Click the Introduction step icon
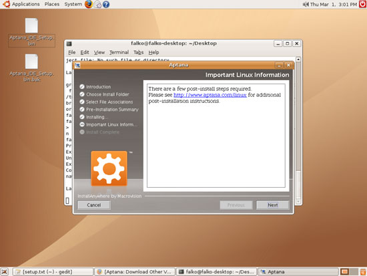Screen dimensions: 367x276 click(82, 87)
